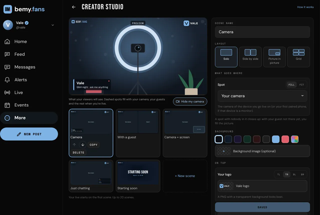
Task: Place logo at TR corner
Action: pyautogui.click(x=287, y=174)
